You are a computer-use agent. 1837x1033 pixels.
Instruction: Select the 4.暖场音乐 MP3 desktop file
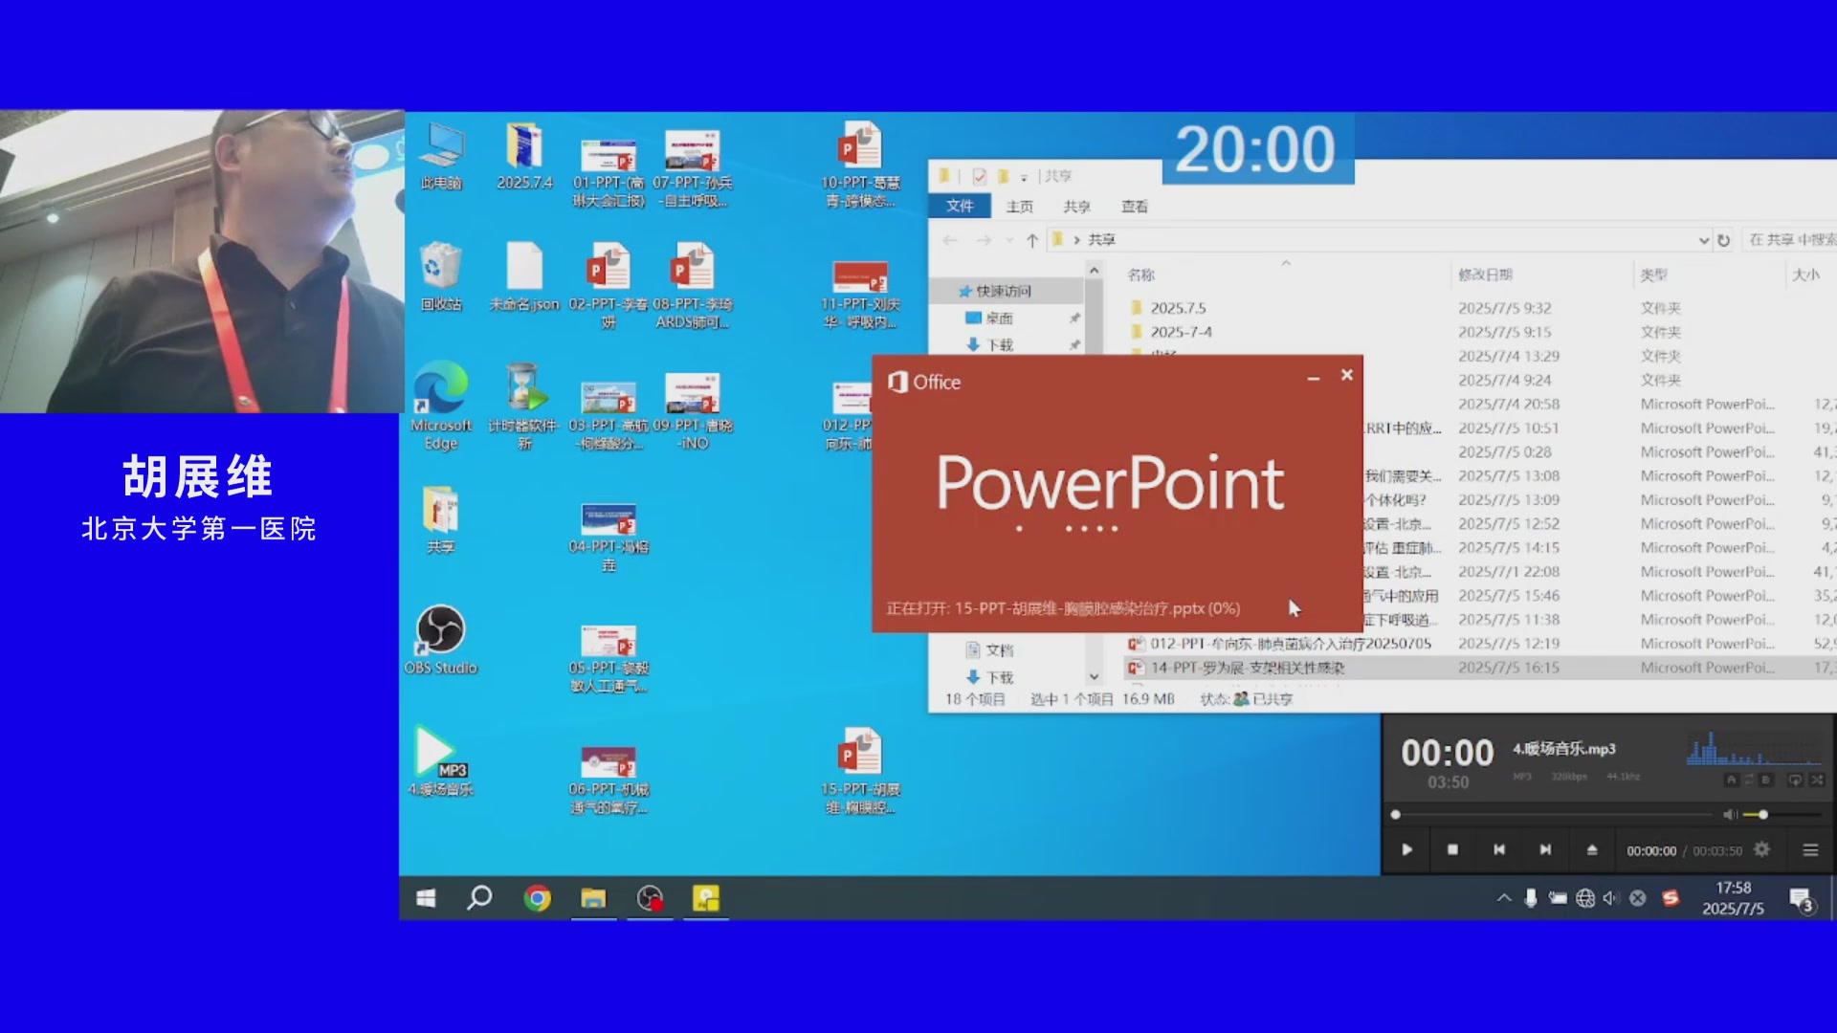(x=441, y=761)
